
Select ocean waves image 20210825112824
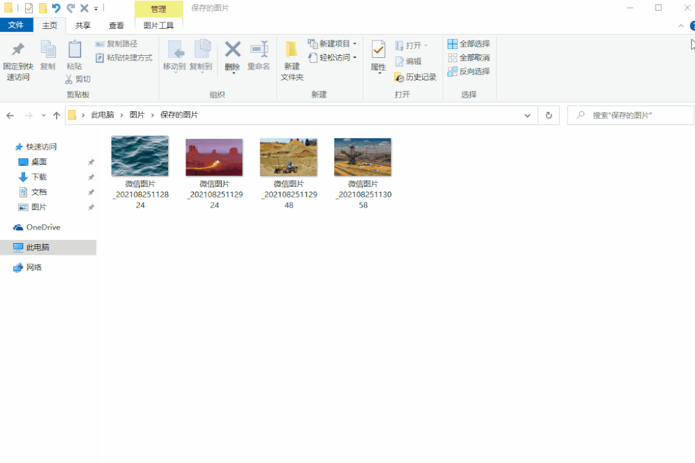(x=140, y=156)
